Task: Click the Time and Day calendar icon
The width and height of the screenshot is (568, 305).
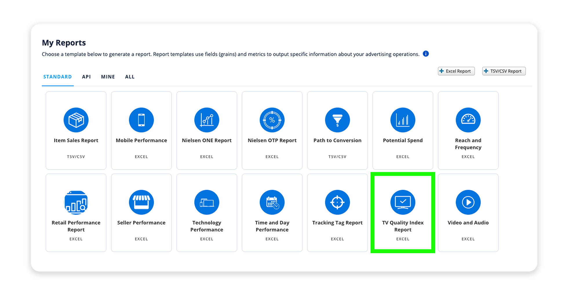Action: point(272,202)
